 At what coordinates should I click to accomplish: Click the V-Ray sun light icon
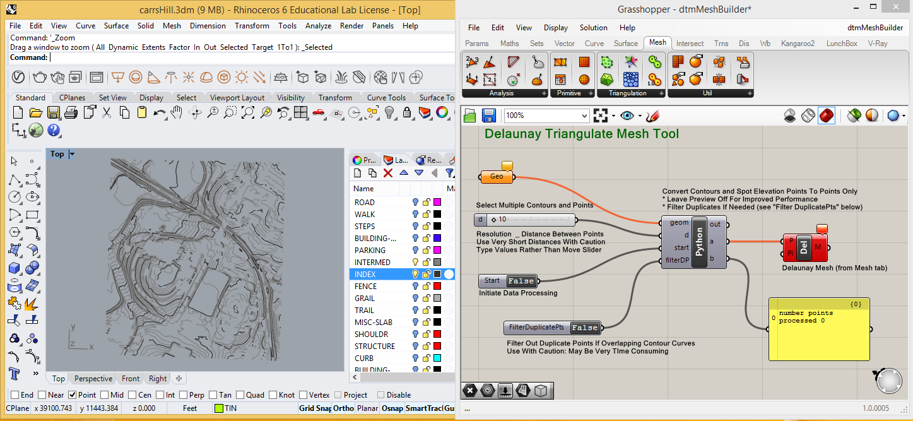click(241, 77)
